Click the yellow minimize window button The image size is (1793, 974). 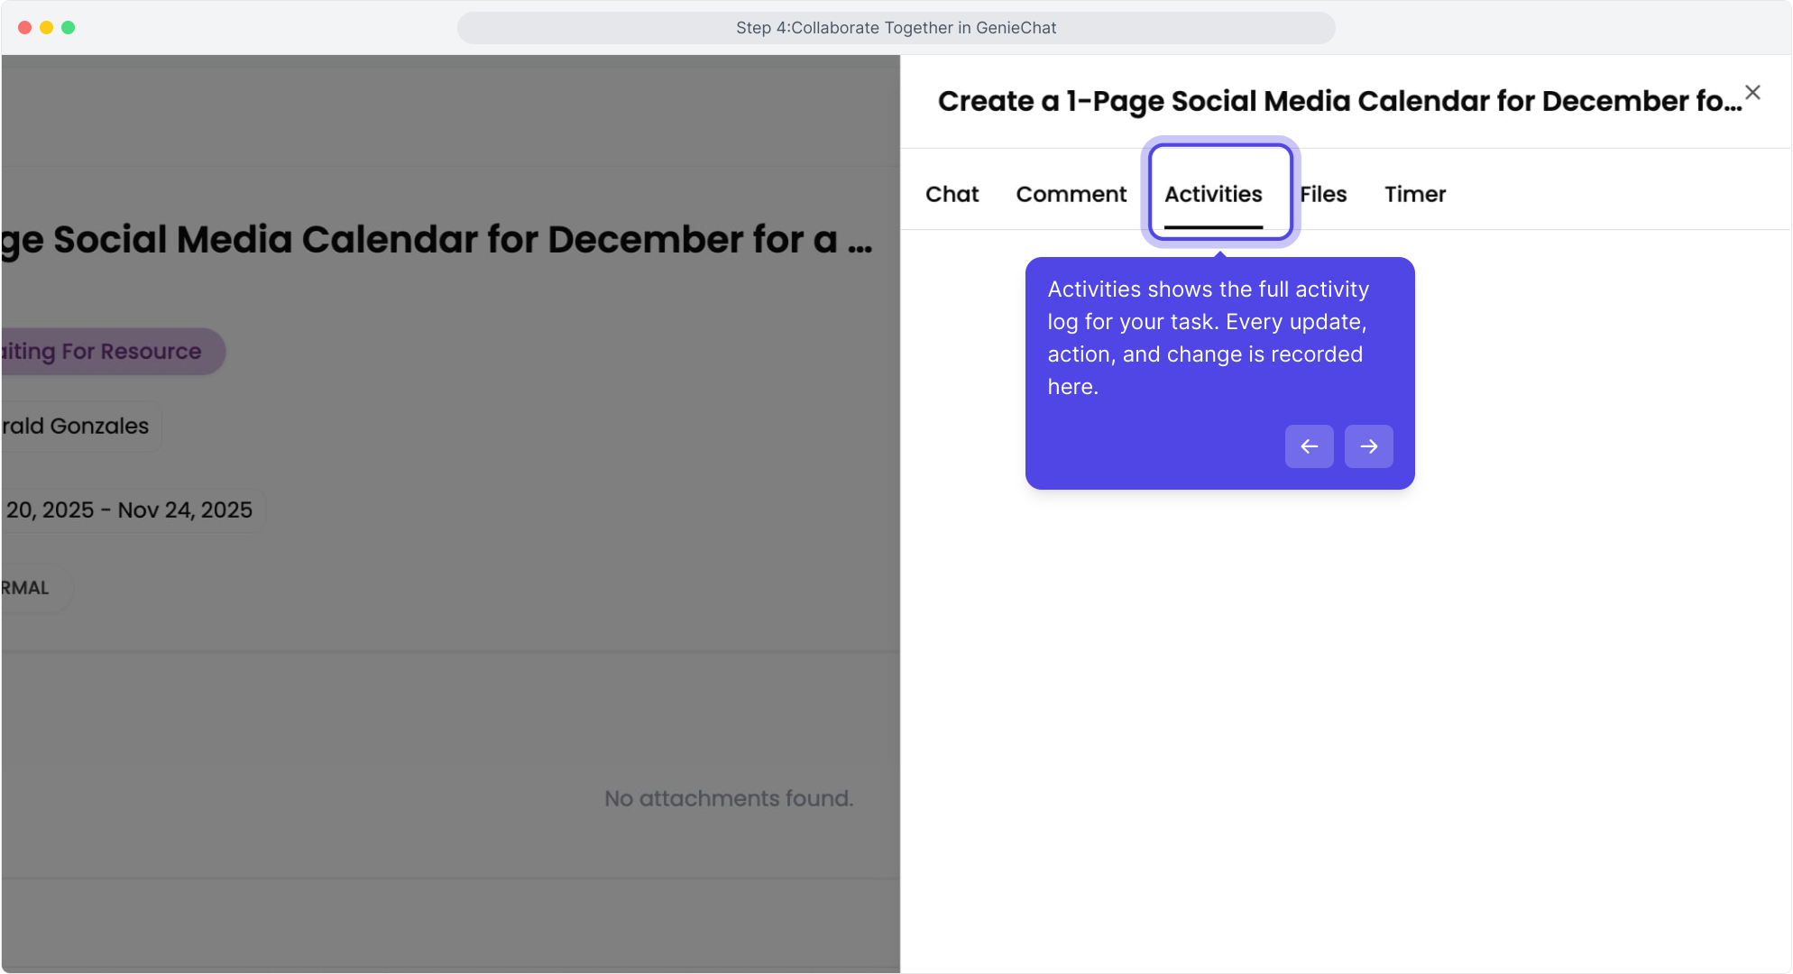[x=47, y=28]
